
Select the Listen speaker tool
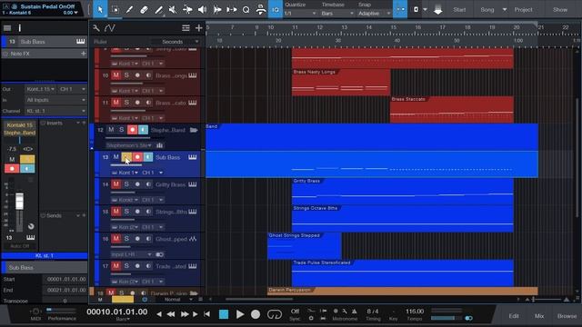point(202,10)
